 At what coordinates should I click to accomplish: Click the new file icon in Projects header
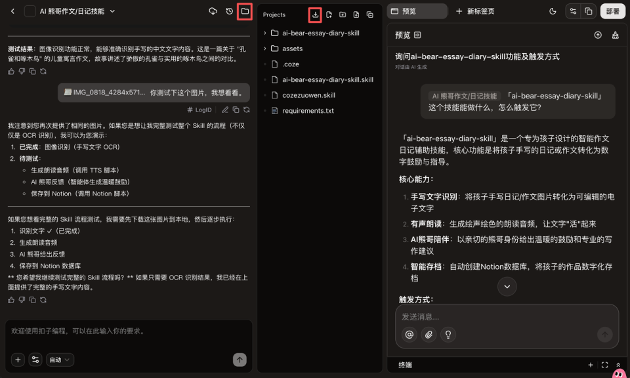[x=329, y=14]
